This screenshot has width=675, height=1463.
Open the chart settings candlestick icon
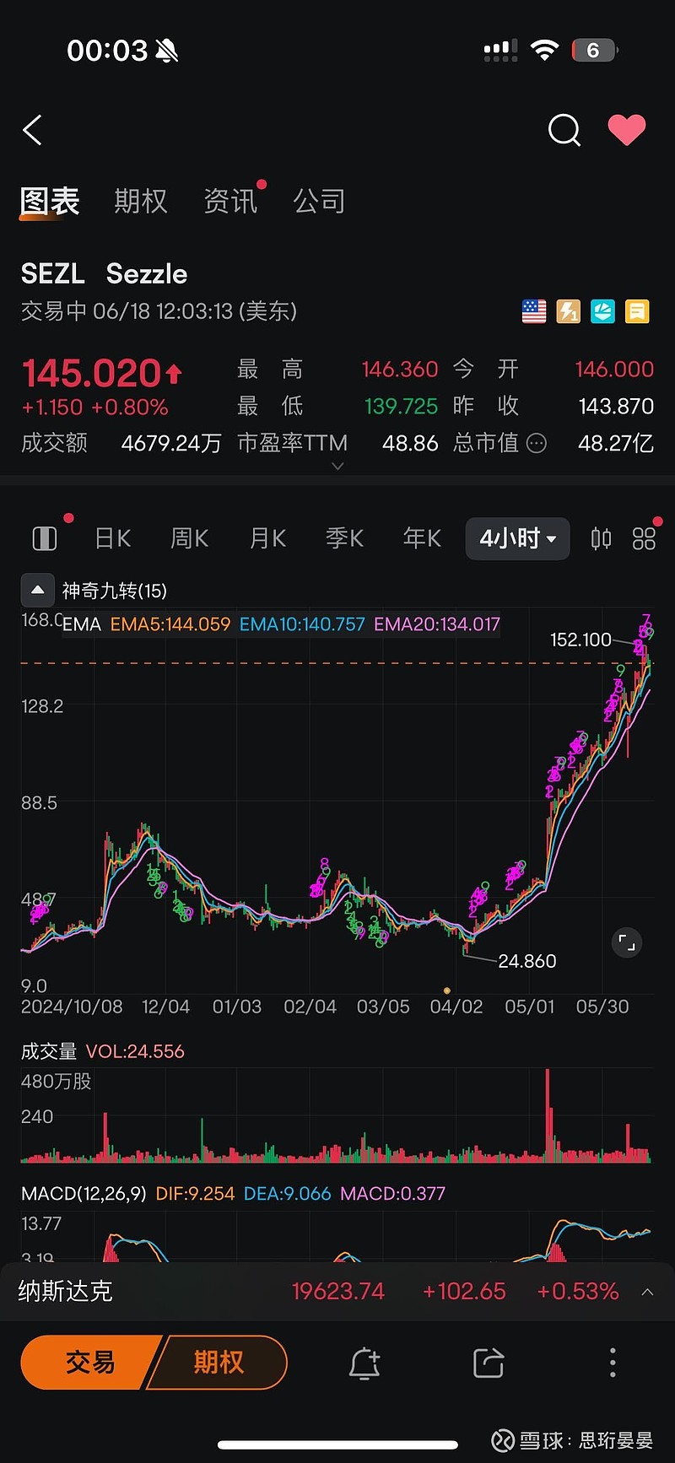(601, 538)
